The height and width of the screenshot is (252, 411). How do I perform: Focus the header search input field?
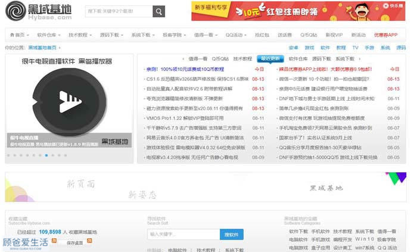coord(119,11)
